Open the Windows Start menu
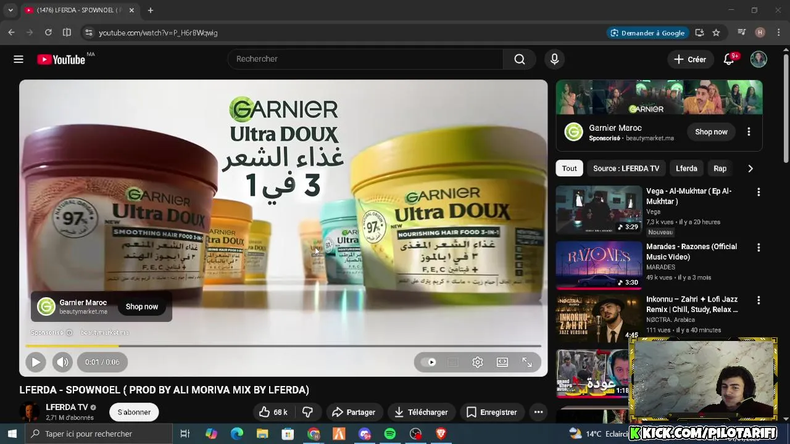 (x=12, y=434)
